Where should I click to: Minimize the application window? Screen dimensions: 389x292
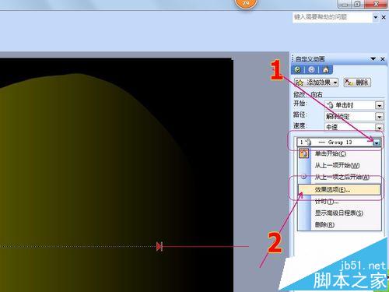345,4
